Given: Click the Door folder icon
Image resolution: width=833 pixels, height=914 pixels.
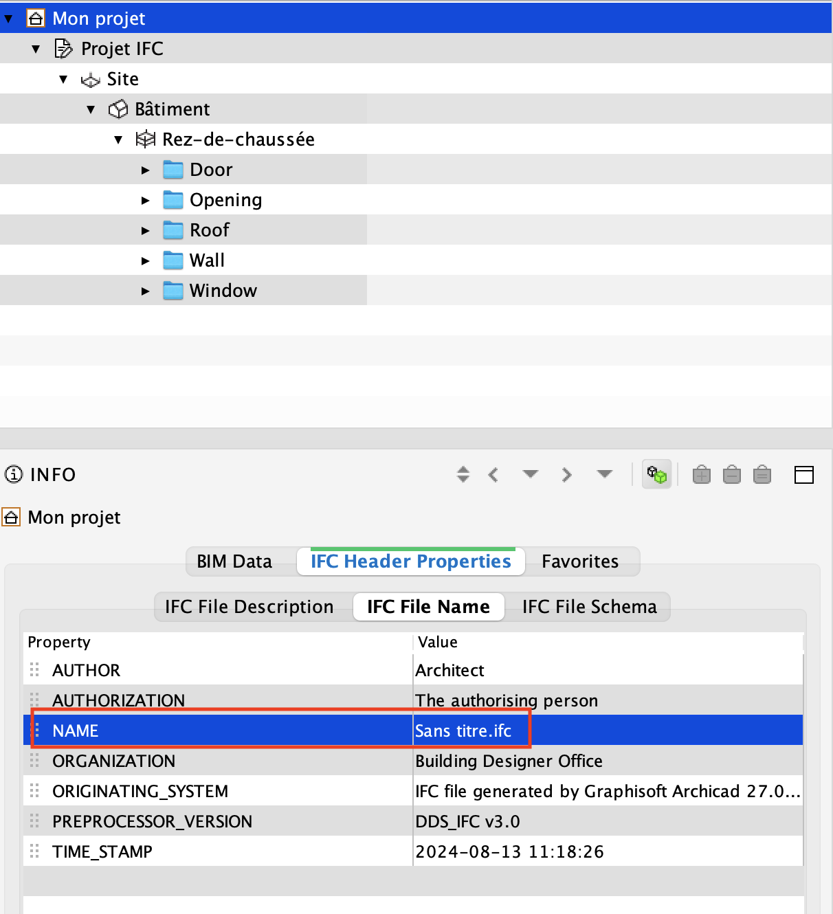Looking at the screenshot, I should coord(173,169).
